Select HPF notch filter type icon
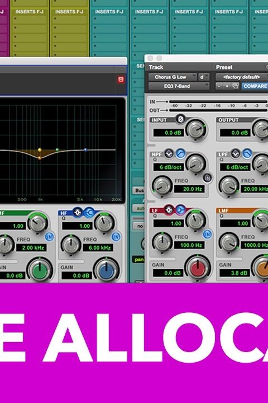Viewport: 268px width, 403px height. [169, 154]
